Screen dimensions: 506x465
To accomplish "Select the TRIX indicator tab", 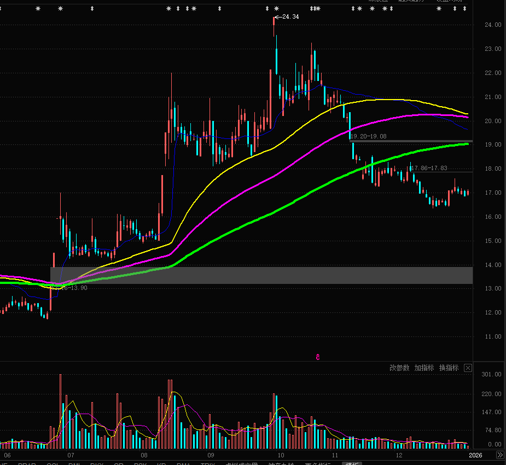I will [208, 463].
